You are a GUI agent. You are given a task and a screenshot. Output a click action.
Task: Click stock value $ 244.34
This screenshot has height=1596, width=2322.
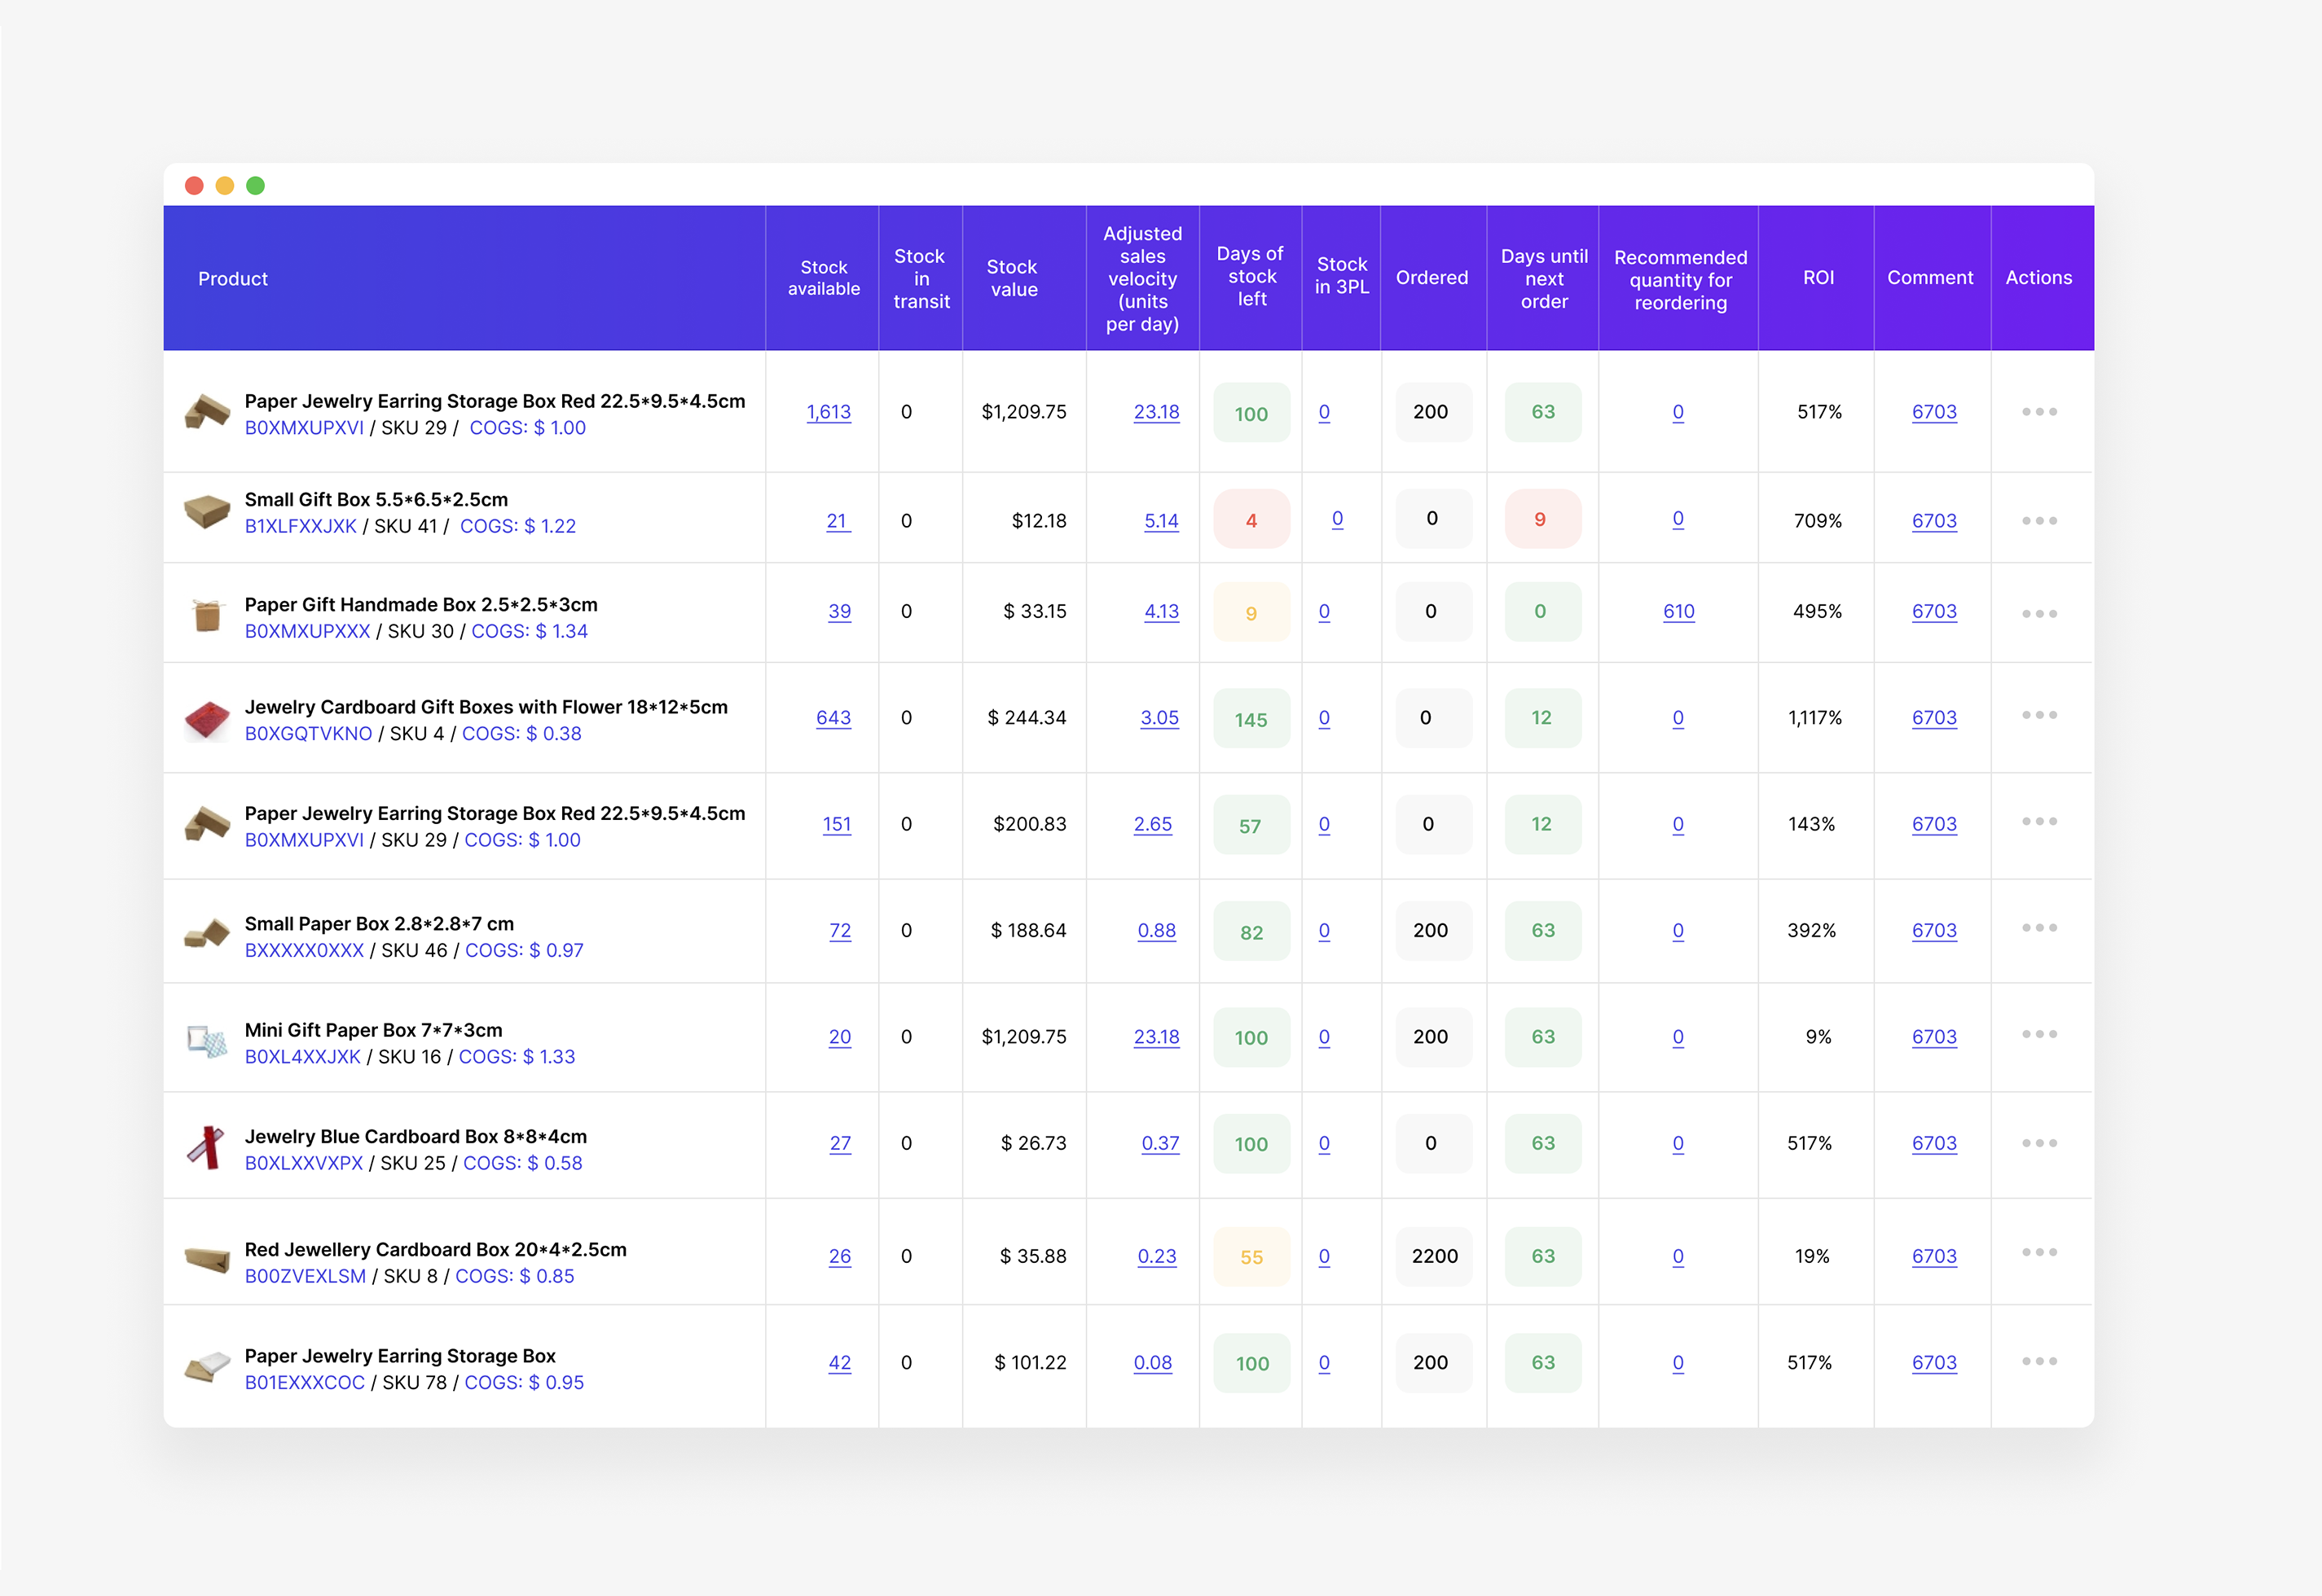click(1027, 718)
